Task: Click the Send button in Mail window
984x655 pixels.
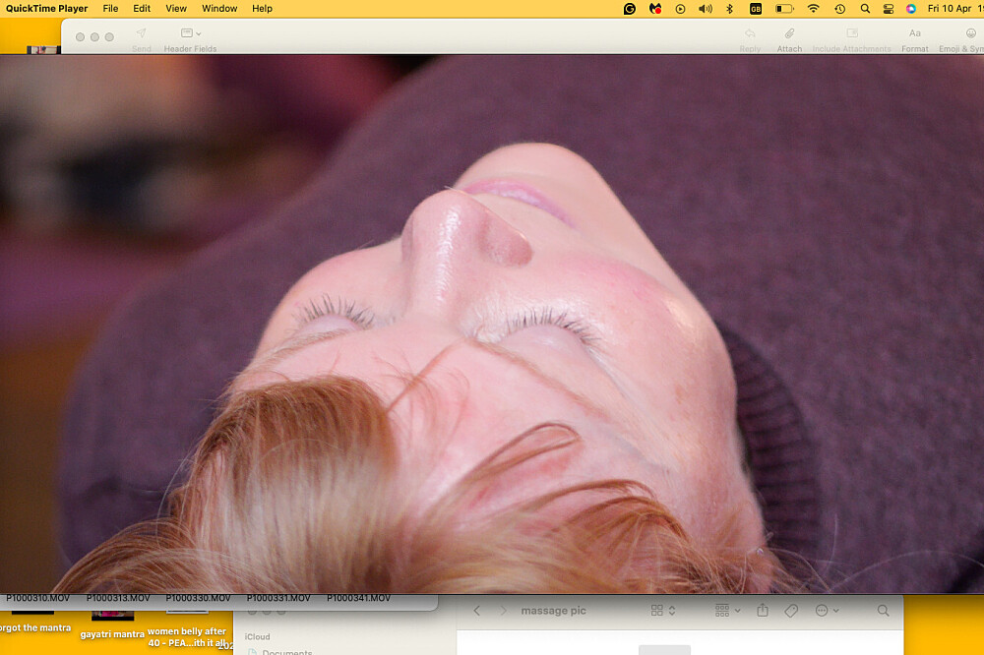Action: (141, 39)
